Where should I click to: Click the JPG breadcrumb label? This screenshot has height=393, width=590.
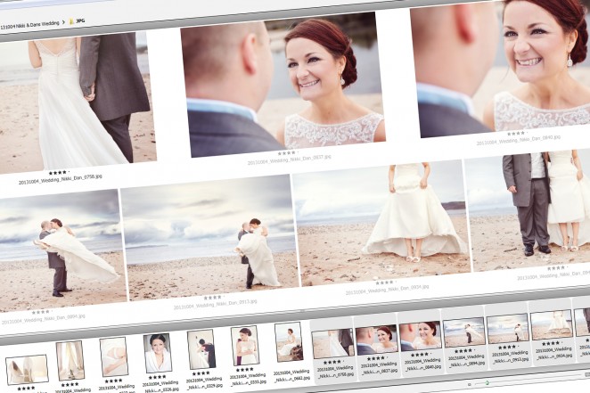[x=80, y=20]
